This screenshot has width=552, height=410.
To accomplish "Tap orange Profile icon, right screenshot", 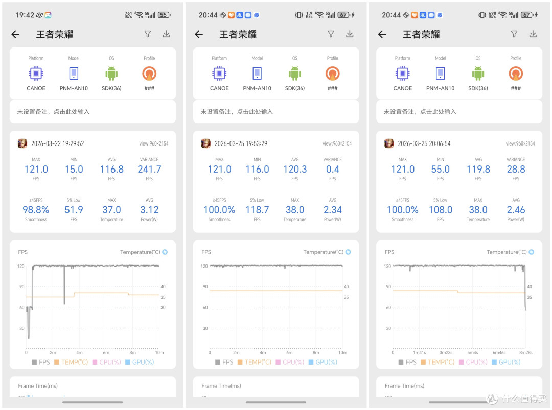I will pos(516,74).
